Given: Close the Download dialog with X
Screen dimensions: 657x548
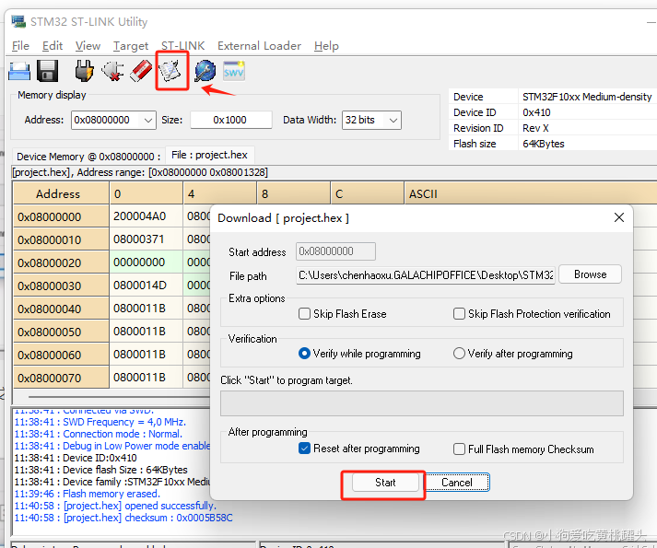Looking at the screenshot, I should [619, 217].
